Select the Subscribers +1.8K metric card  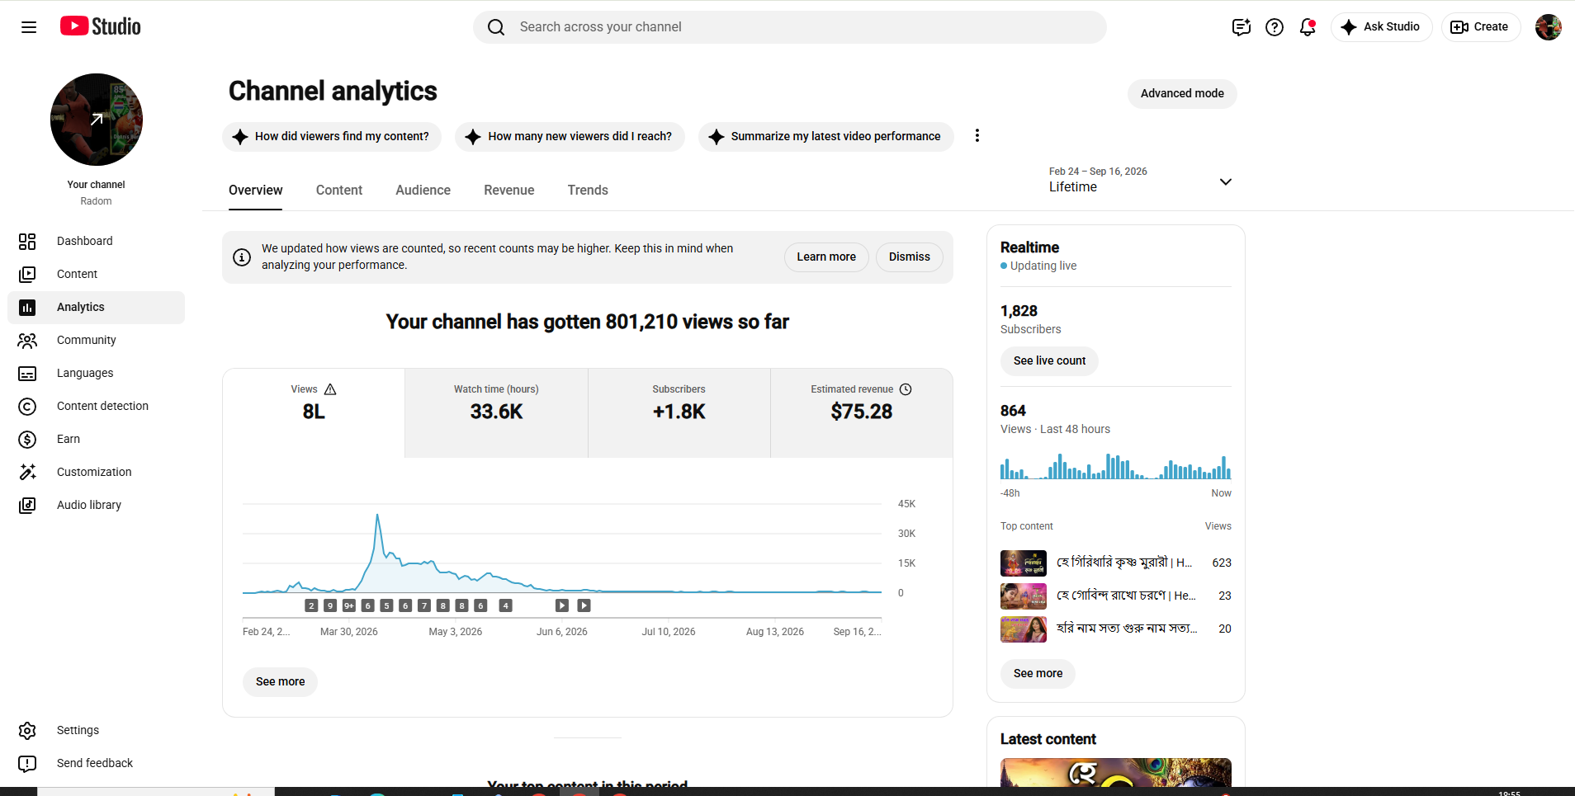pyautogui.click(x=679, y=412)
